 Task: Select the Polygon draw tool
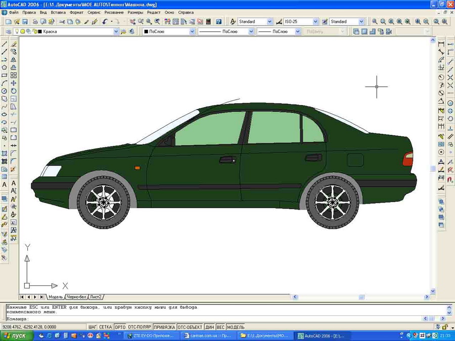(x=5, y=68)
